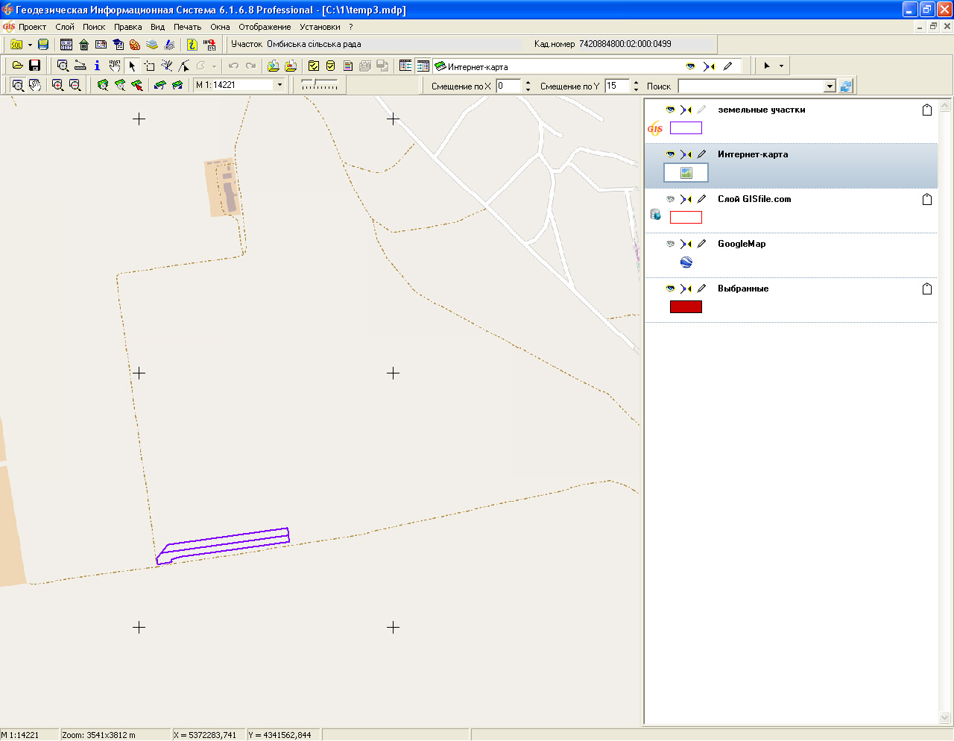Viewport: 954px width, 741px height.
Task: Click the floppy disk save icon
Action: coord(34,66)
